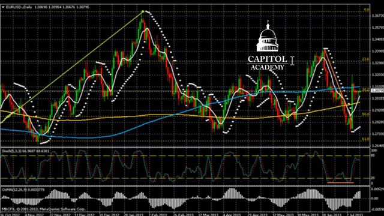Select the current price tag 1.30795
Viewport: 384px width, 216px height.
[377, 91]
